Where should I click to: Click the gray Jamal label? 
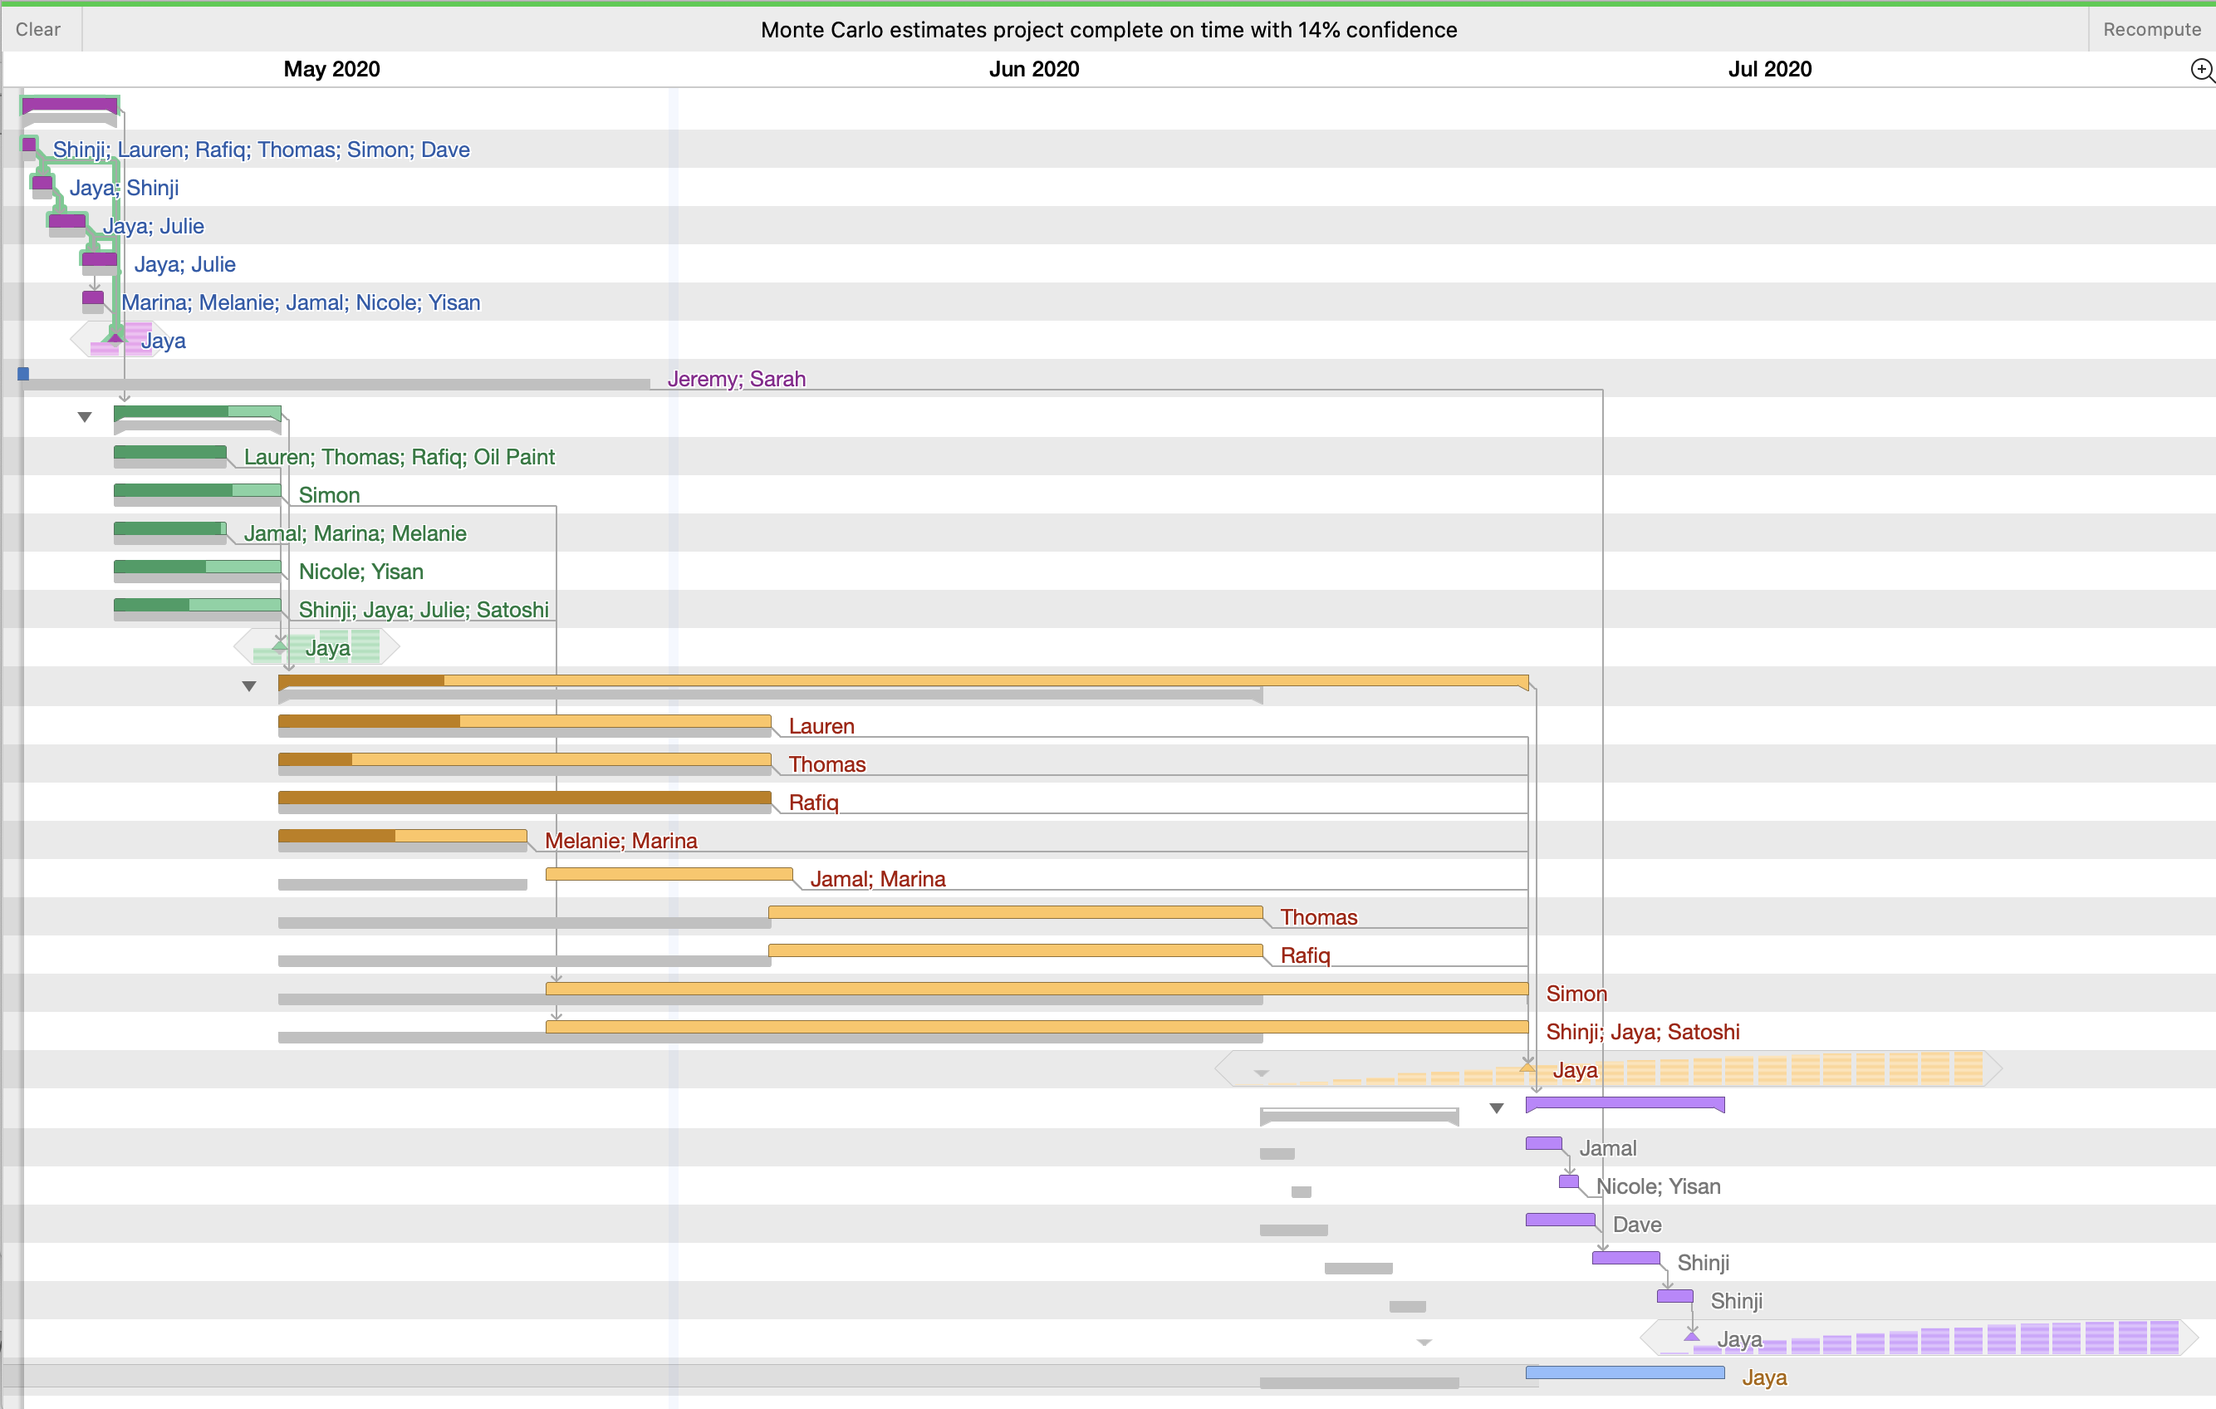coord(1608,1149)
